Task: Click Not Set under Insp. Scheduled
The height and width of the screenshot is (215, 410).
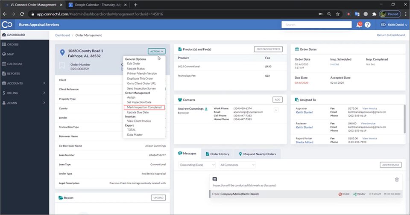Action: 334,64
